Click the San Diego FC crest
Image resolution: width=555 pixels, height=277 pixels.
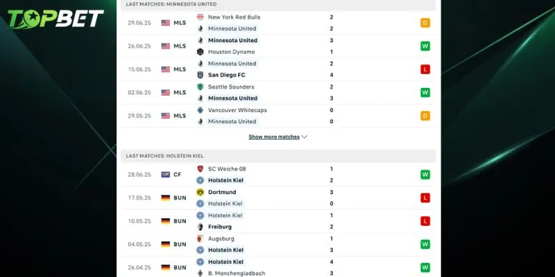200,75
